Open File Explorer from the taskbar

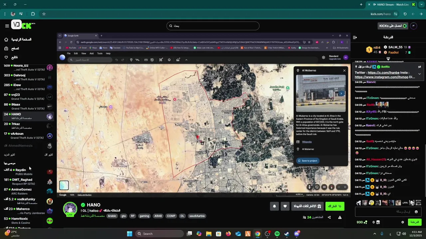click(209, 234)
